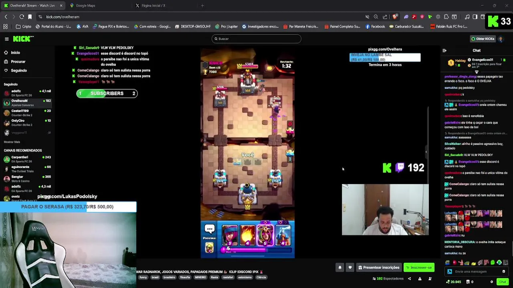Click the user moderation icon beside report
The height and width of the screenshot is (288, 513).
(430, 278)
